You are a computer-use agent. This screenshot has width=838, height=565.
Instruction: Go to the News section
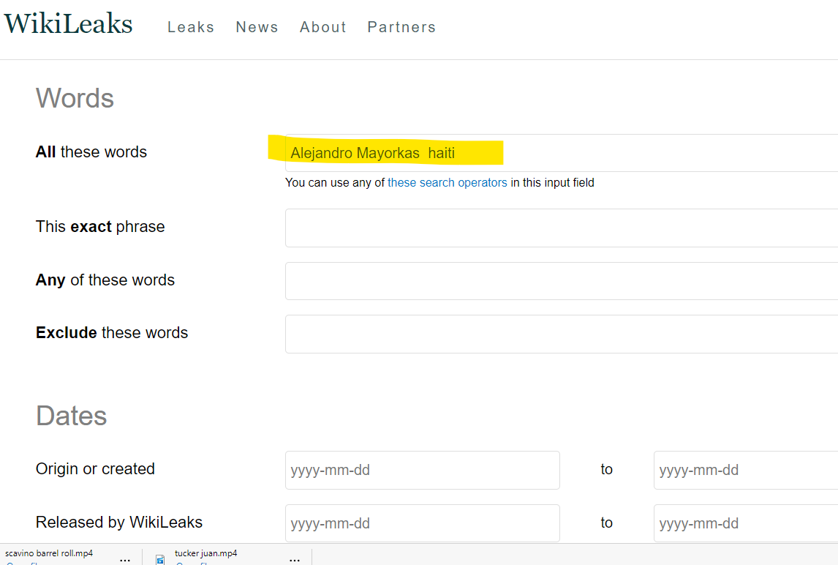pyautogui.click(x=257, y=27)
